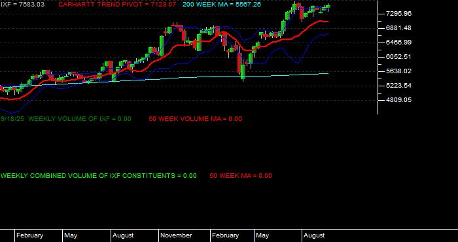Click the WEEKLY VOLUME OF IXF = 0.00 label
Screen dimensions: 458x242
pos(80,119)
